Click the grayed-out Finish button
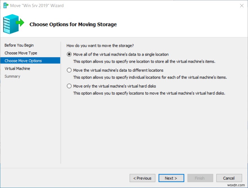 (200, 178)
